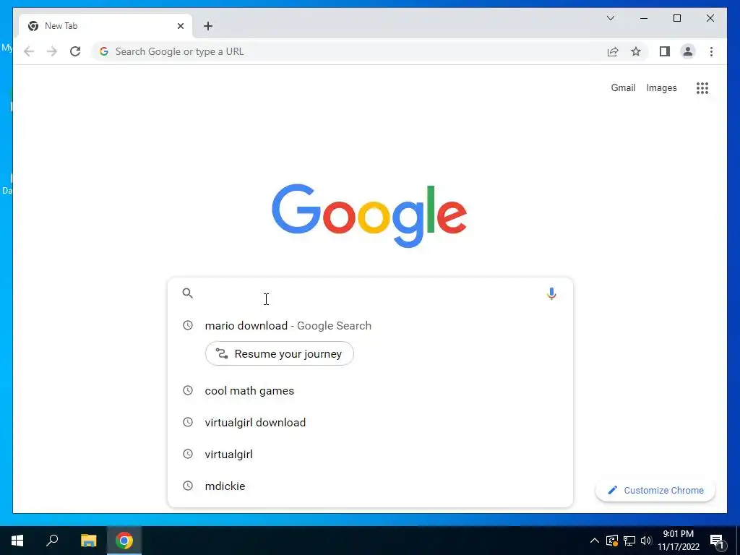Click Resume your journey button
Viewport: 740px width, 555px height.
pyautogui.click(x=280, y=353)
